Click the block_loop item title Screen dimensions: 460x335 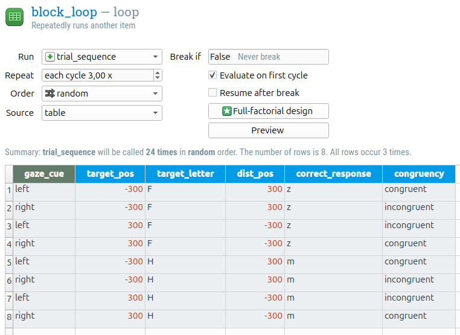click(x=63, y=12)
